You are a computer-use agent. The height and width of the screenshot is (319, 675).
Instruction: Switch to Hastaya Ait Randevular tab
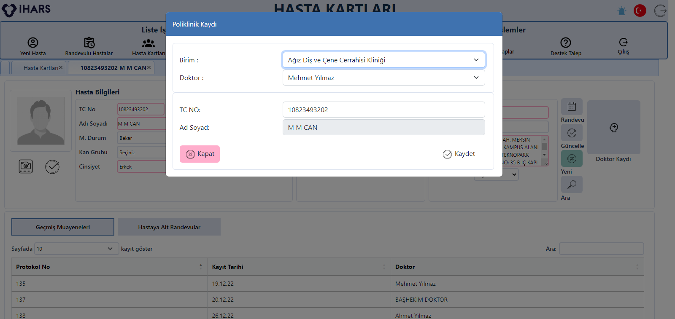pos(169,227)
